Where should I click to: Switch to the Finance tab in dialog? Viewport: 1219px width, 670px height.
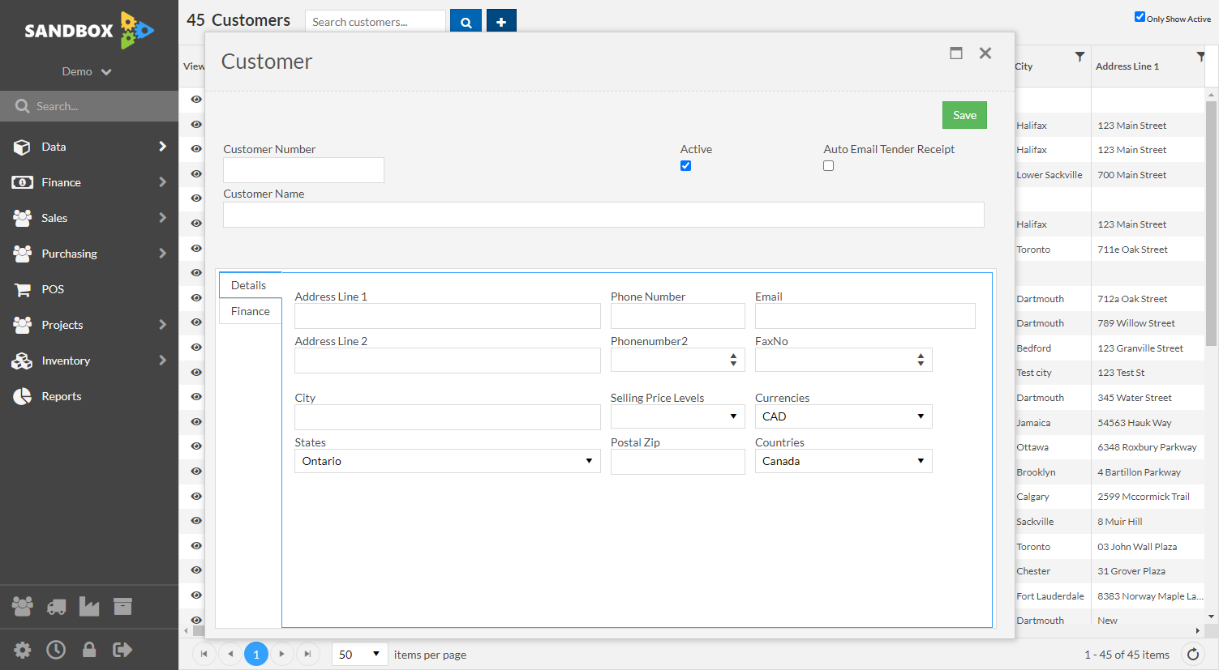251,311
